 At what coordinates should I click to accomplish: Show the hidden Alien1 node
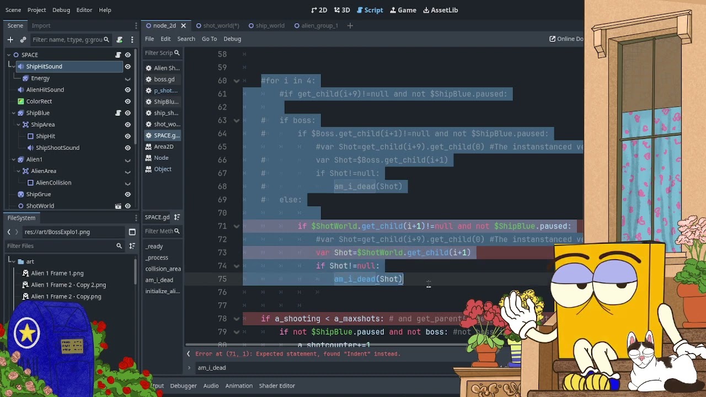click(127, 160)
